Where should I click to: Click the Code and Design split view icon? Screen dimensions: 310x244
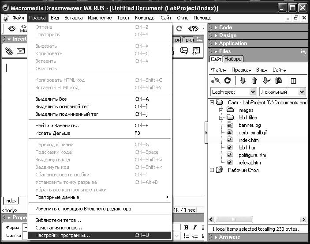click(24, 29)
